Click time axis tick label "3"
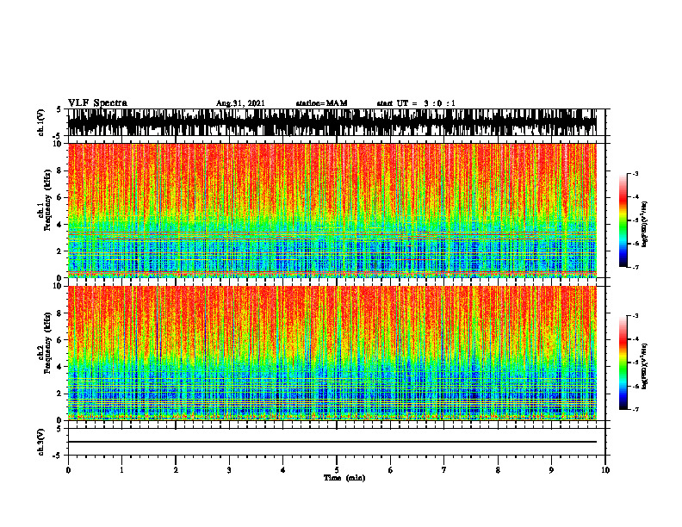The width and height of the screenshot is (682, 527). click(229, 470)
